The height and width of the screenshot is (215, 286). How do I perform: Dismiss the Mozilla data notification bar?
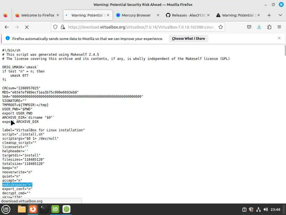(x=279, y=38)
